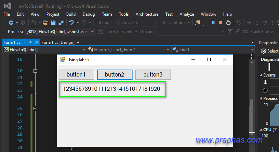Image resolution: width=279 pixels, height=152 pixels.
Task: Click the Navigate Backward arrow icon
Action: (11, 23)
